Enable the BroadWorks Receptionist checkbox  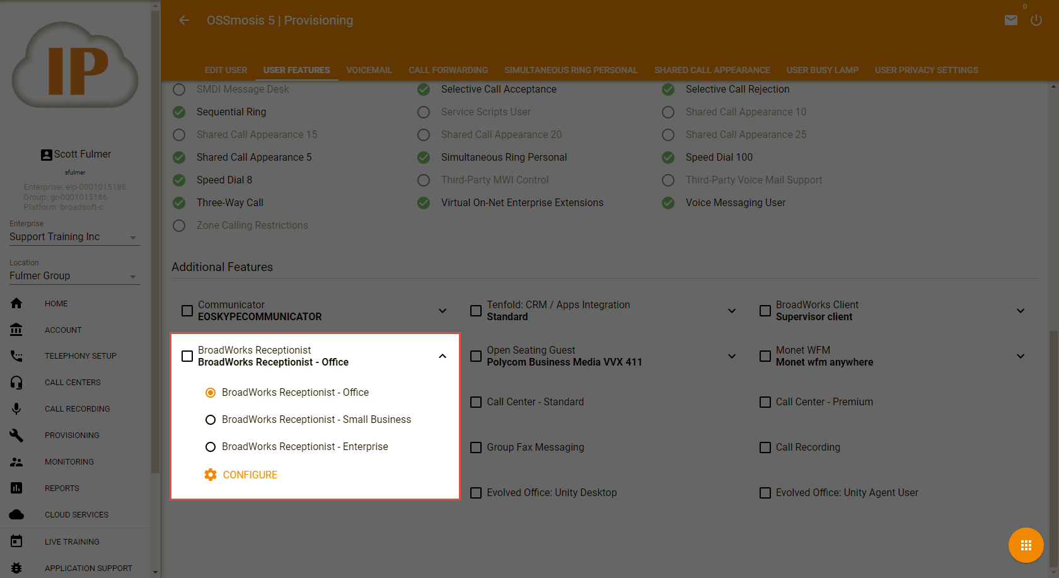[x=187, y=356]
